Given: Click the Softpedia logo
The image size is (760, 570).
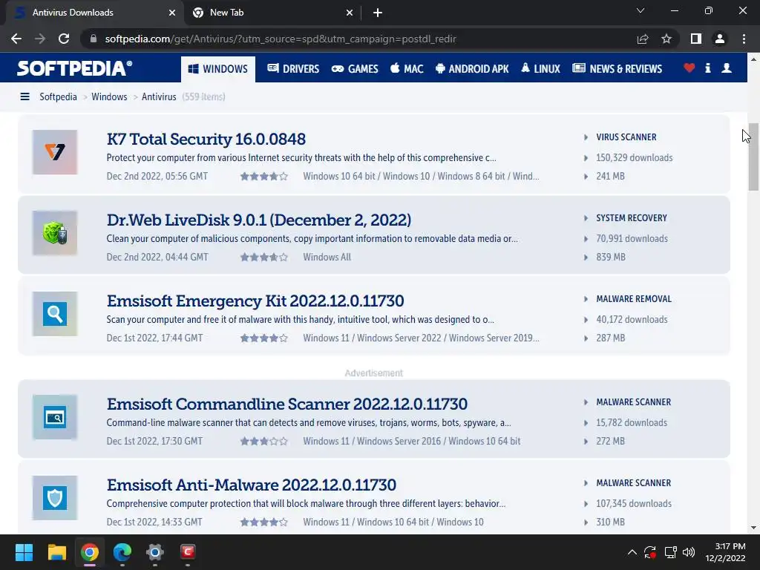Looking at the screenshot, I should tap(74, 68).
